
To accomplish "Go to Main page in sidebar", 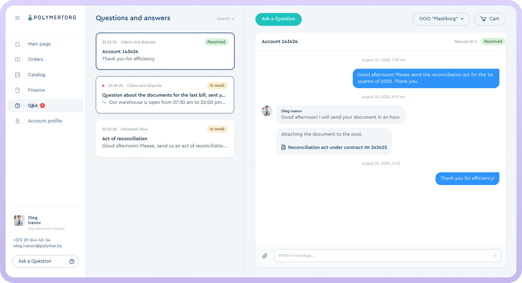I will (39, 44).
